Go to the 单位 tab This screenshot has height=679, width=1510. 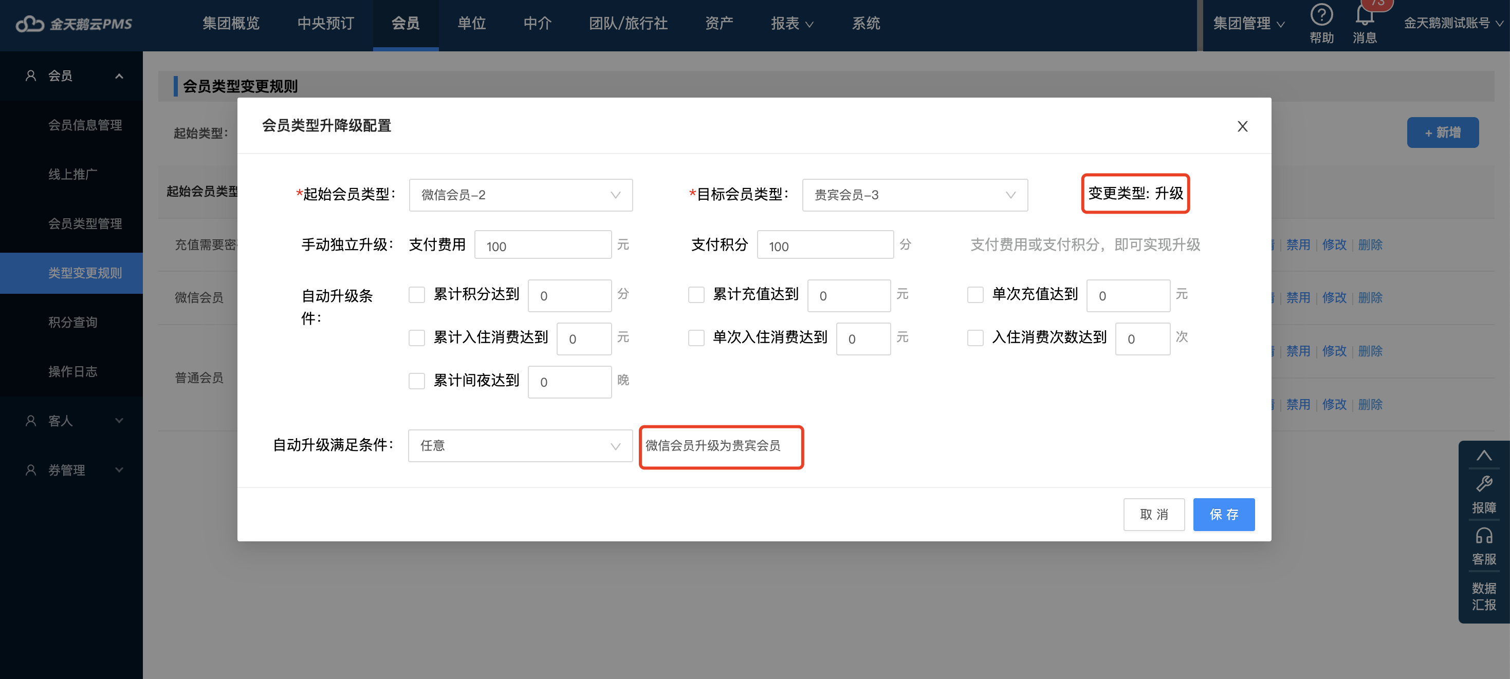(x=471, y=24)
